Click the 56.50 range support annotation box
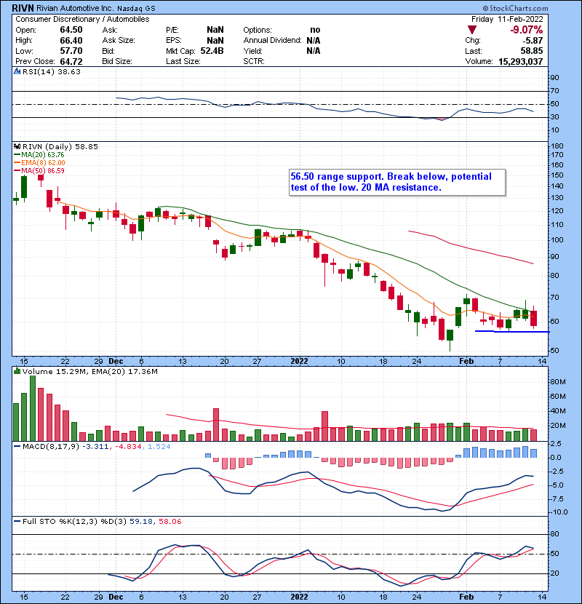 pyautogui.click(x=396, y=182)
